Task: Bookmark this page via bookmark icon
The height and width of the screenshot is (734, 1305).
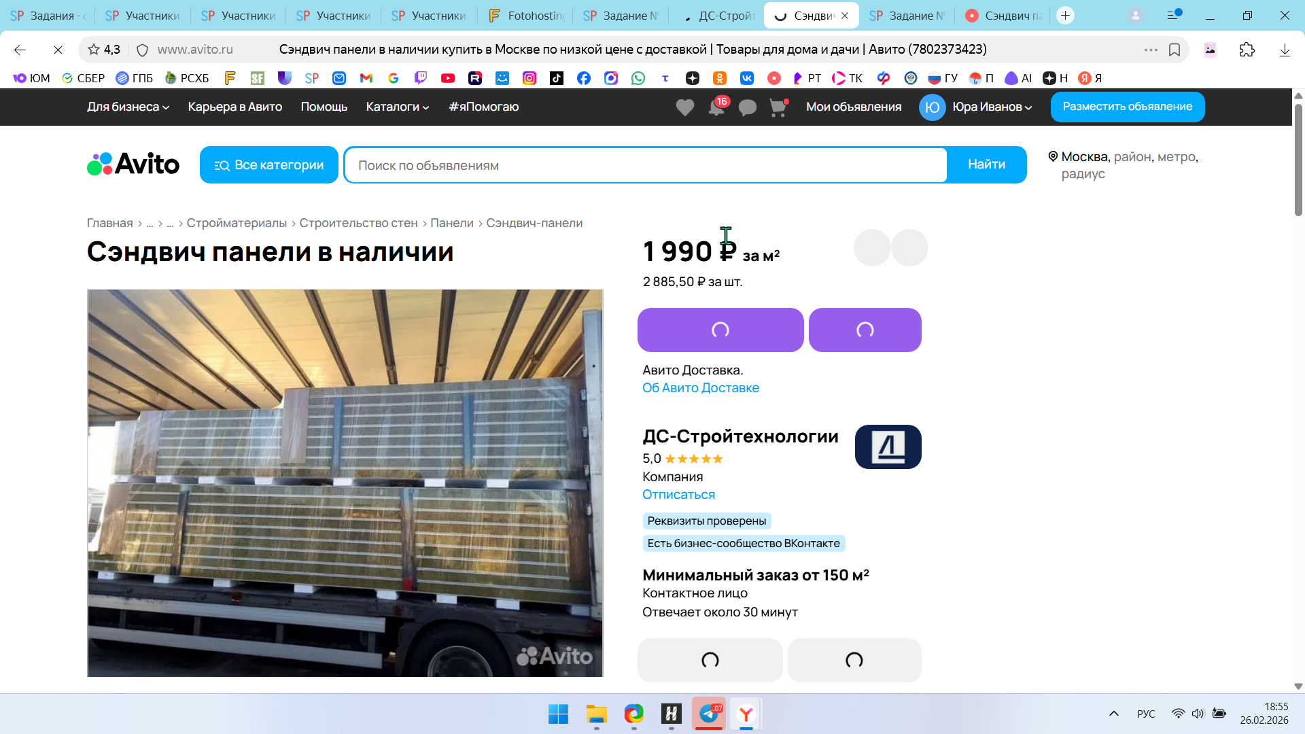Action: [x=1174, y=50]
